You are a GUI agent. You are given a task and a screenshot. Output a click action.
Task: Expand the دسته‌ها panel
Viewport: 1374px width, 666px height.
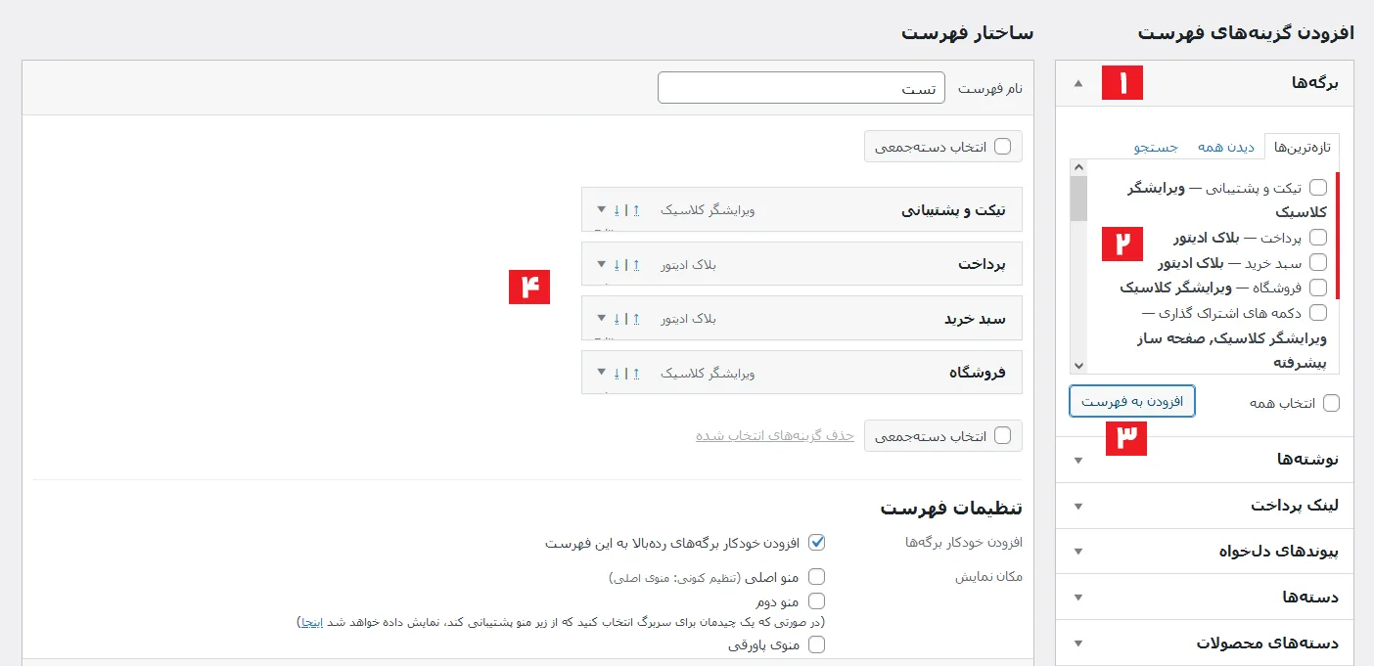click(1078, 597)
